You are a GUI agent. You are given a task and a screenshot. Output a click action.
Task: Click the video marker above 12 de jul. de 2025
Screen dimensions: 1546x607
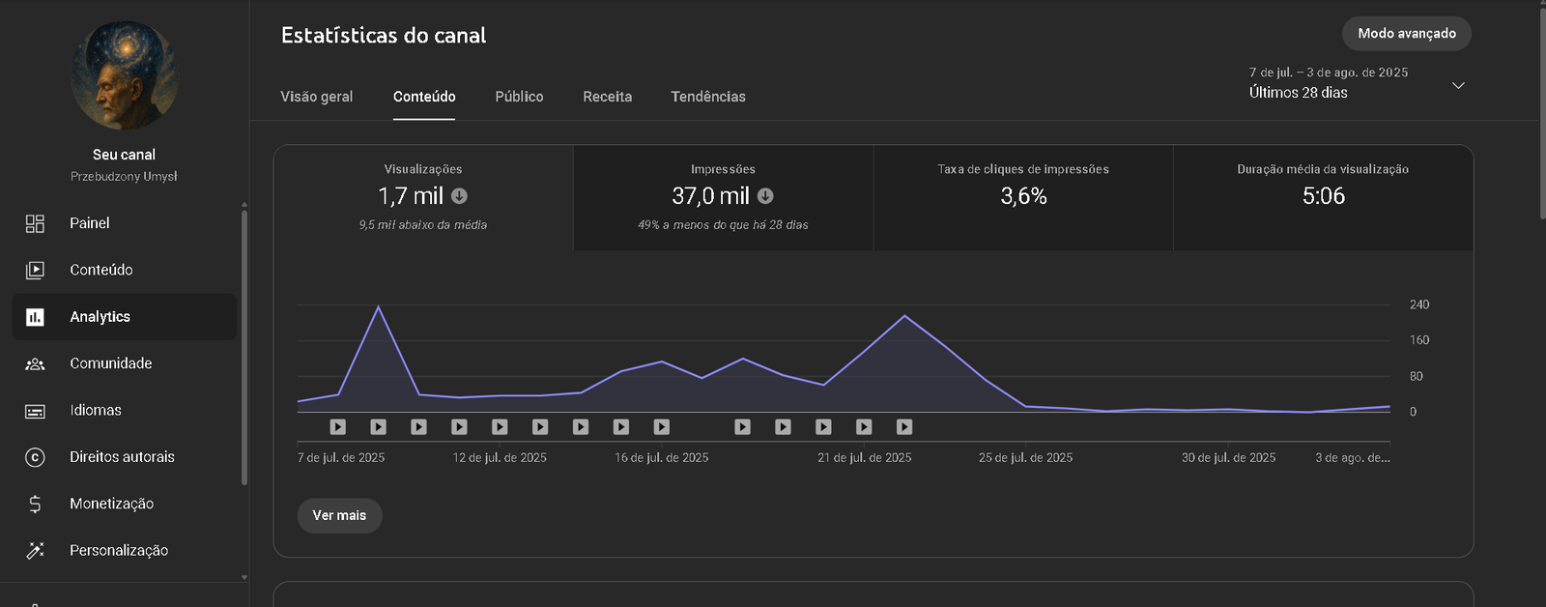500,426
